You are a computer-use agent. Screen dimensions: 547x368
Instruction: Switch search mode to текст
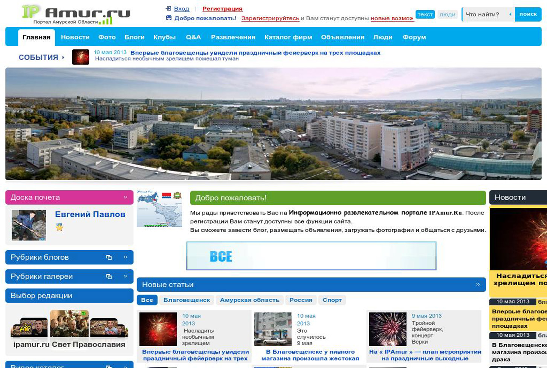click(x=425, y=14)
